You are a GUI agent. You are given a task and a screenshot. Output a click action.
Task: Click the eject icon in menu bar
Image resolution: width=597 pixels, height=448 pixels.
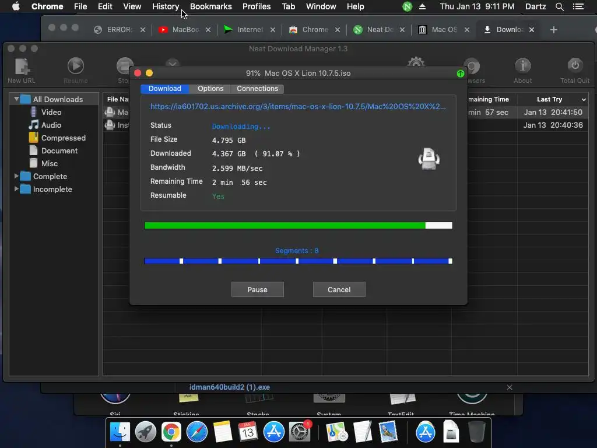point(422,6)
